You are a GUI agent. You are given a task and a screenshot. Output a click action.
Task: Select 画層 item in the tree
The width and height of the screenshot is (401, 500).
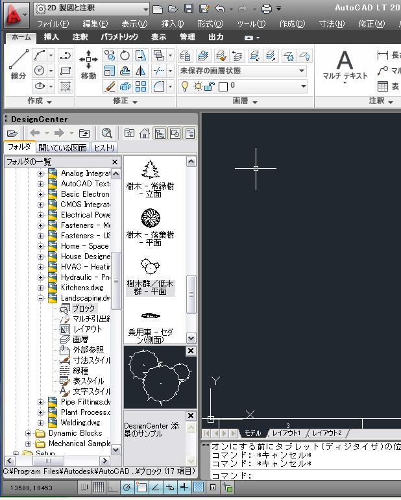[x=80, y=340]
